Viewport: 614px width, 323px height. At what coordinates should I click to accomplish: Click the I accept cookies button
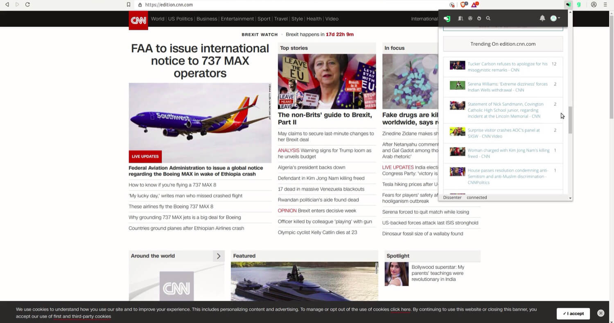pyautogui.click(x=573, y=314)
